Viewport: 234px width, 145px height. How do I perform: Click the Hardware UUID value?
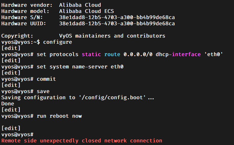click(x=117, y=23)
